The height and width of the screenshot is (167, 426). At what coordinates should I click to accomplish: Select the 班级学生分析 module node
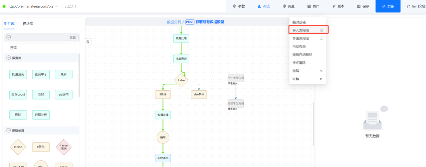click(x=236, y=104)
